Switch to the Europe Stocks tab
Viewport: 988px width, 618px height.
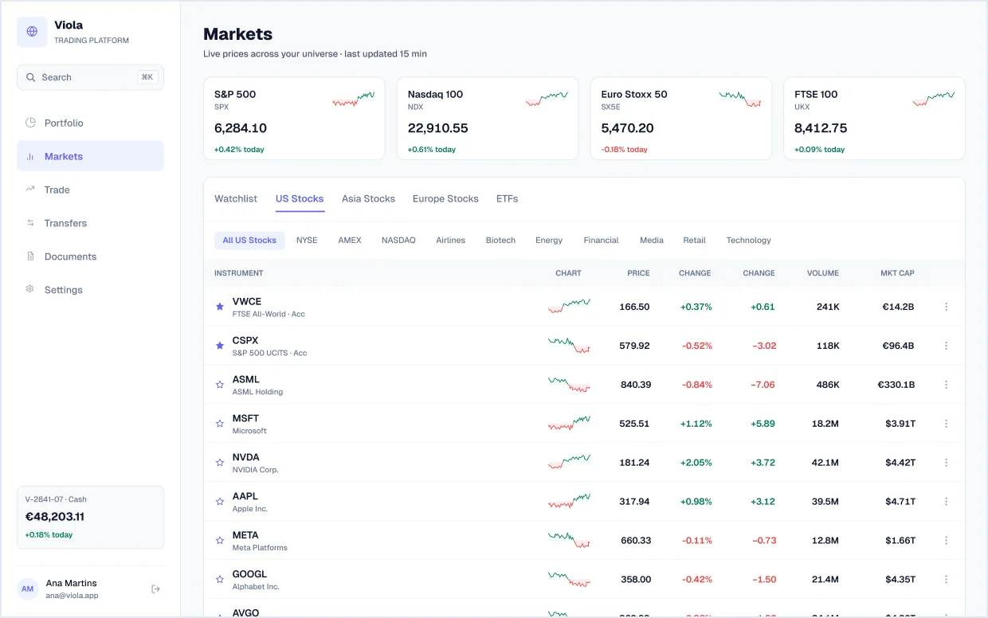[445, 199]
